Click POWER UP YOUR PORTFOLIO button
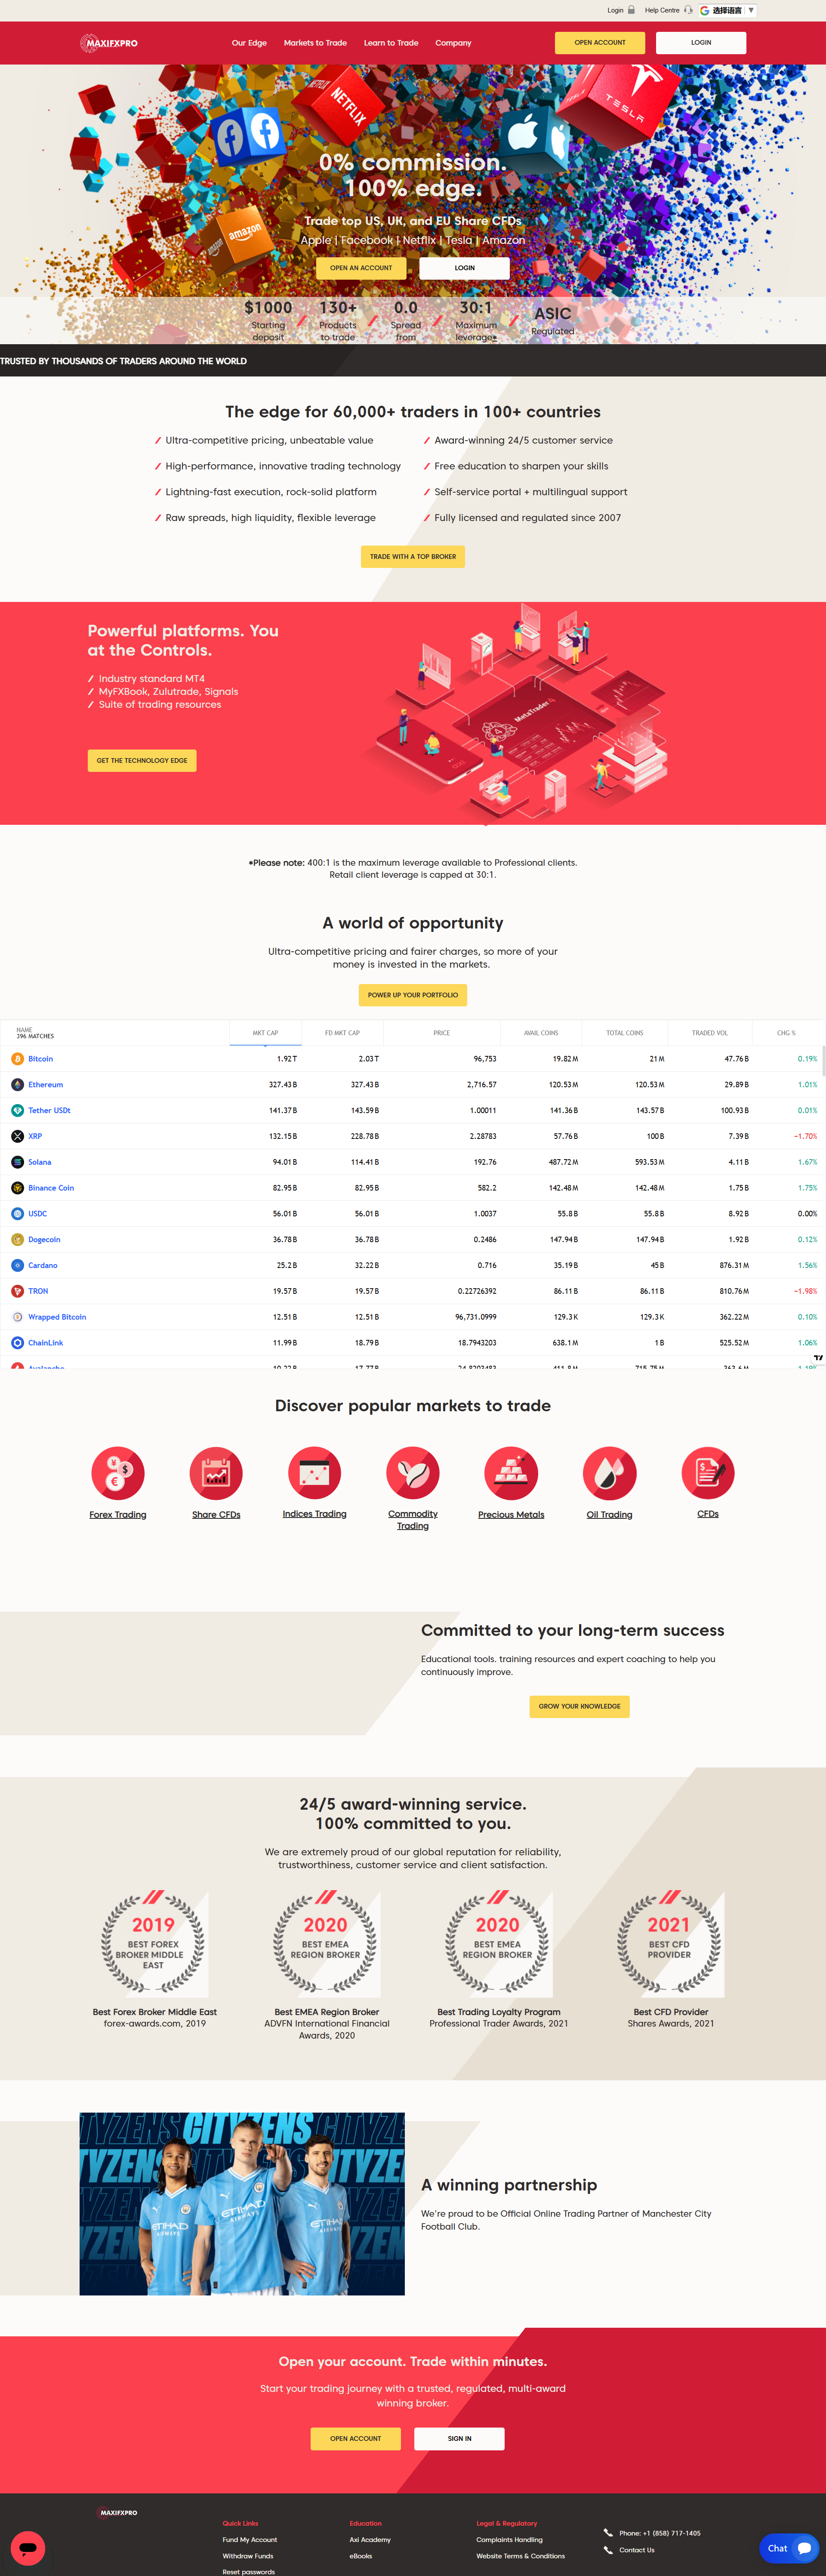The height and width of the screenshot is (2576, 826). click(413, 995)
